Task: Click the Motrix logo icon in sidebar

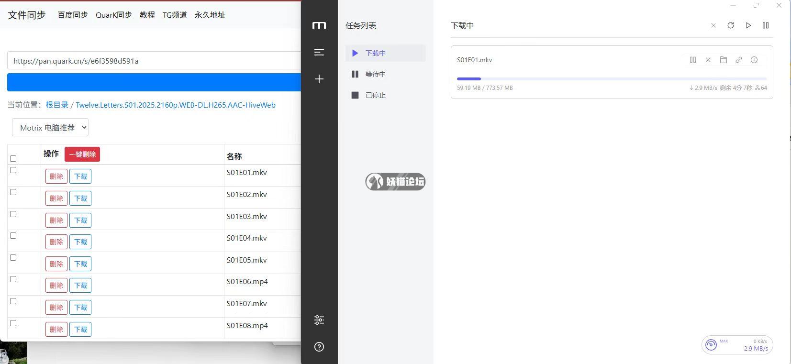Action: pyautogui.click(x=319, y=25)
